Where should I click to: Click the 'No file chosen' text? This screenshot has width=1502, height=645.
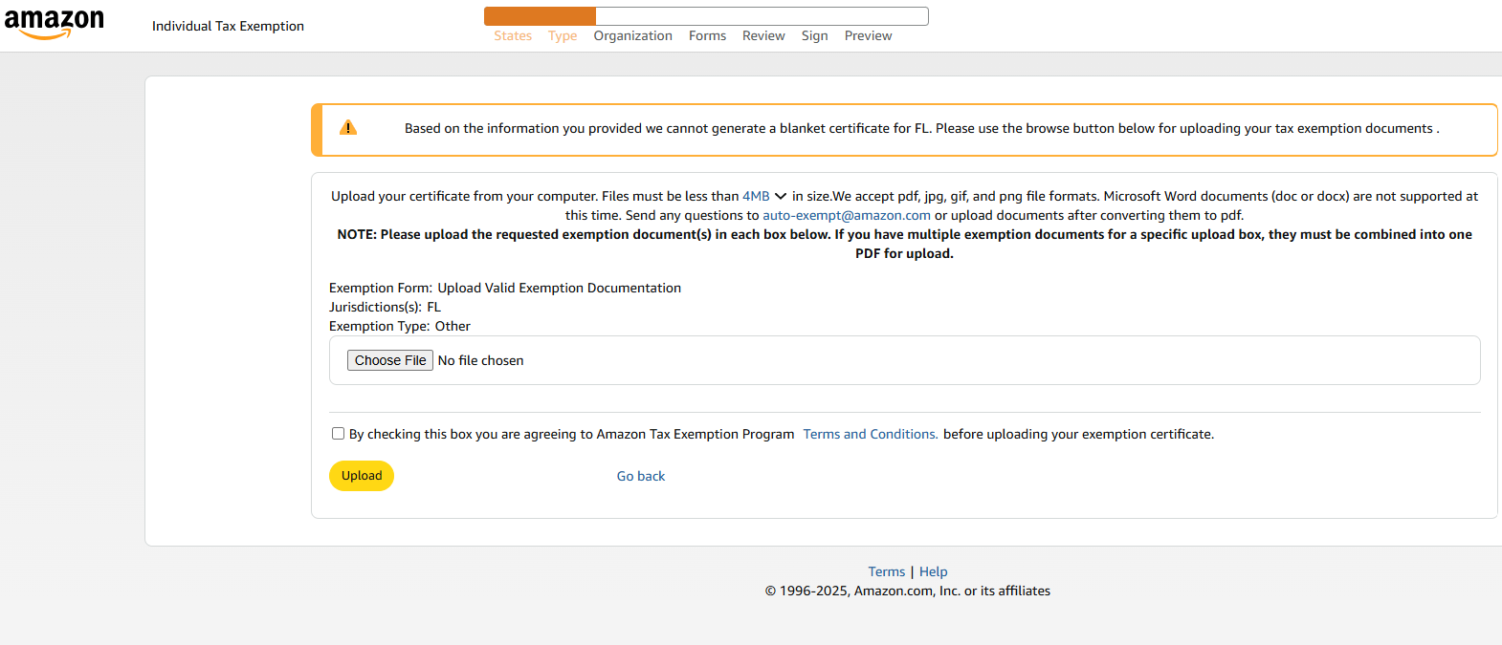click(481, 360)
